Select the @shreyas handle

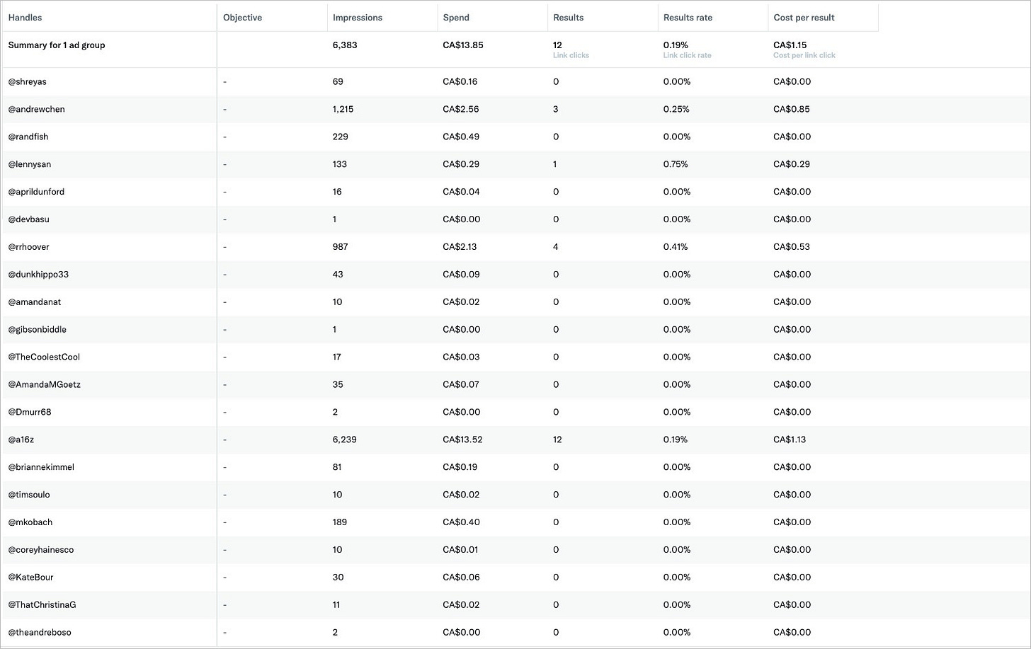click(x=27, y=82)
